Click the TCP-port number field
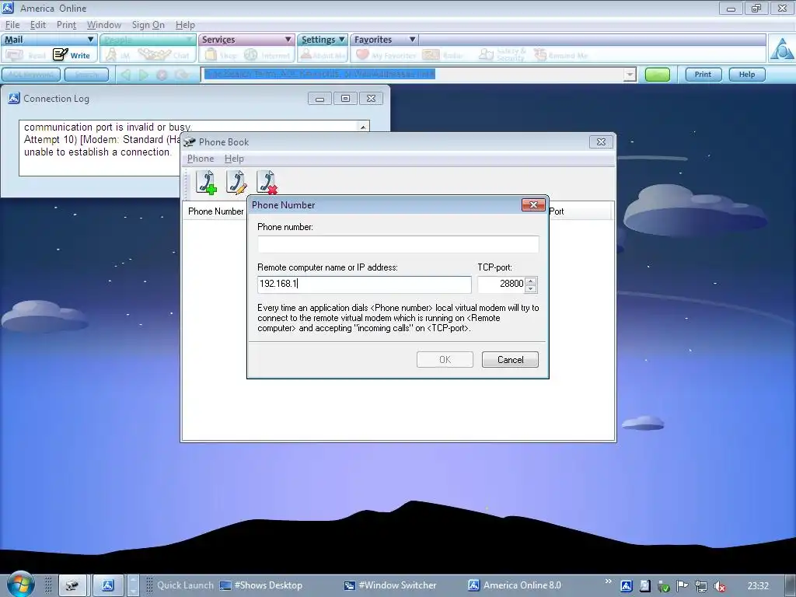The image size is (796, 597). (501, 285)
